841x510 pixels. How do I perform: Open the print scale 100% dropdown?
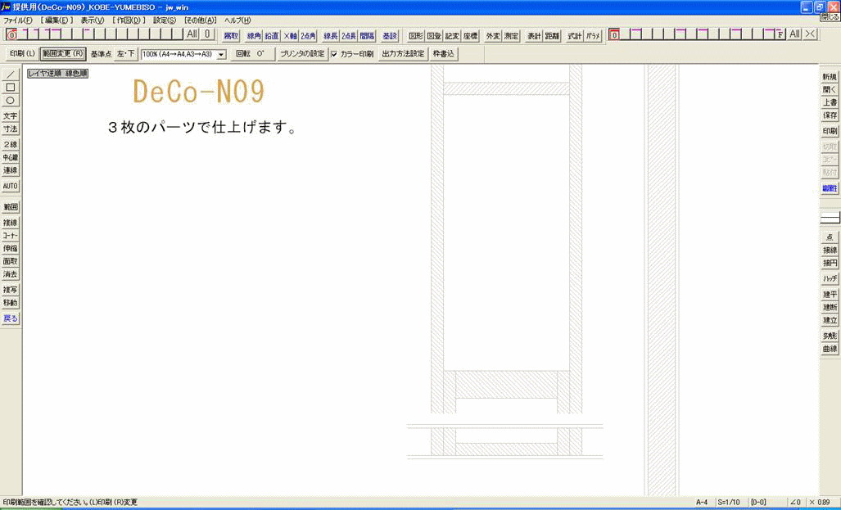(221, 54)
